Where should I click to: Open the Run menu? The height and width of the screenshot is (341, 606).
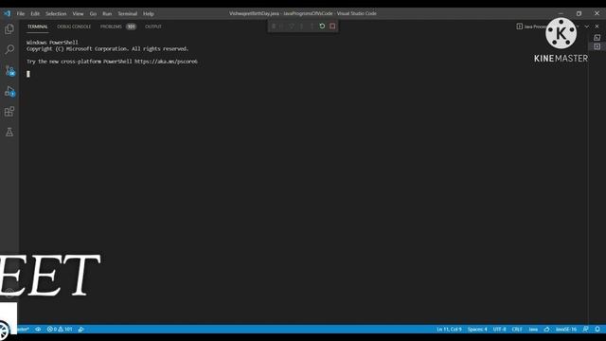(x=107, y=13)
